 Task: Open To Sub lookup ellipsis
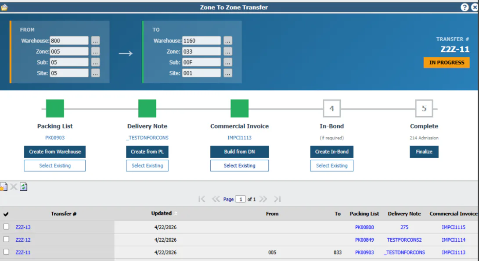227,62
